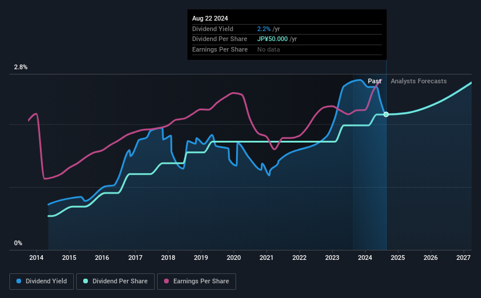Click the 2019 x-axis label
This screenshot has height=298, width=481.
[201, 258]
